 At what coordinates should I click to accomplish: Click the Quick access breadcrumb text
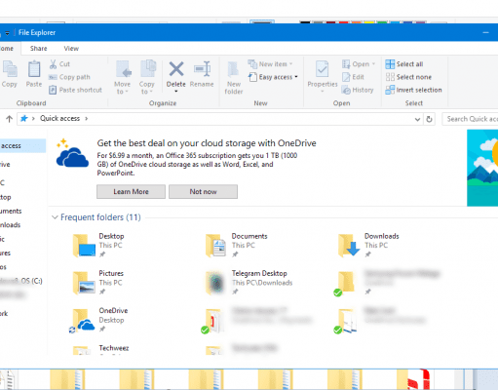pos(59,118)
